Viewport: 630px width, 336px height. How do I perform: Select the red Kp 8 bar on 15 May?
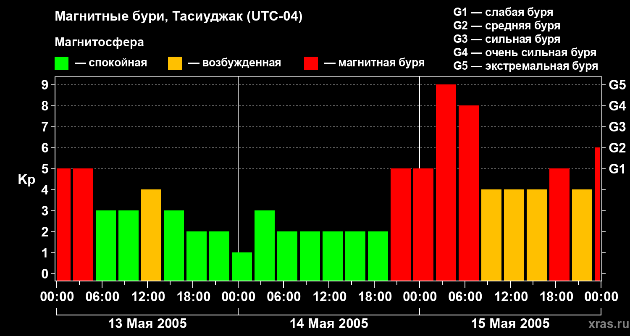(x=469, y=193)
